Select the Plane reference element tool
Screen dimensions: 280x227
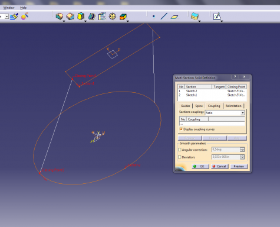point(174,17)
